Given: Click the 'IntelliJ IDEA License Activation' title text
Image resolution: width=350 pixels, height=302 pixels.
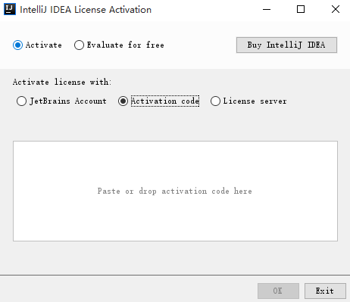Looking at the screenshot, I should (86, 10).
